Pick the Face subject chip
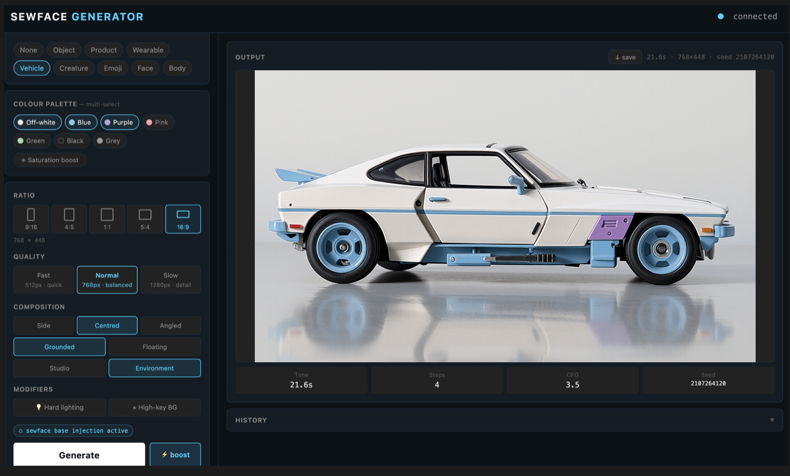This screenshot has height=476, width=790. pyautogui.click(x=145, y=68)
